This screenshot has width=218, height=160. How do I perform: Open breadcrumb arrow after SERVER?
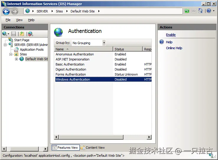[x=52, y=11]
